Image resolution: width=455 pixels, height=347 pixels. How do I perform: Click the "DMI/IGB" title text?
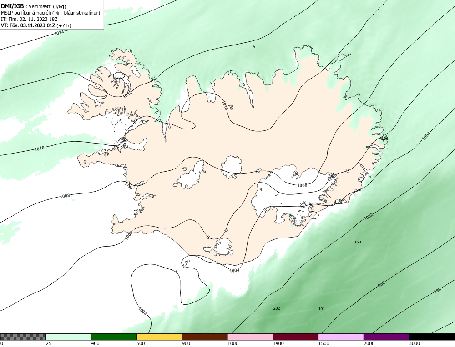click(12, 6)
